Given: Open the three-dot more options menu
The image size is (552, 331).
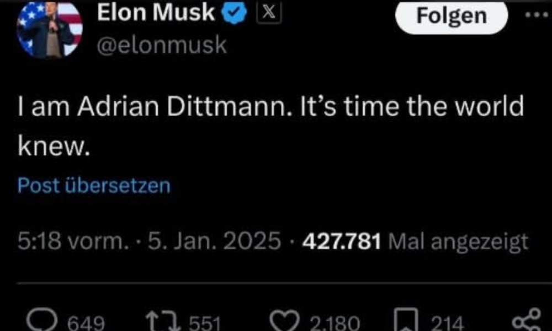Looking at the screenshot, I should (535, 14).
